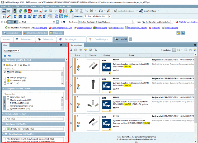Toggle the Silber (4) checkbox
This screenshot has height=143, width=198.
click(18, 65)
